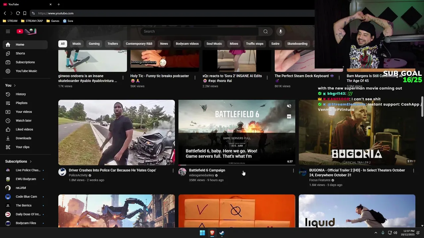Open the Driver Crashes Into Police Car thumbnail
The width and height of the screenshot is (424, 238).
tap(117, 132)
